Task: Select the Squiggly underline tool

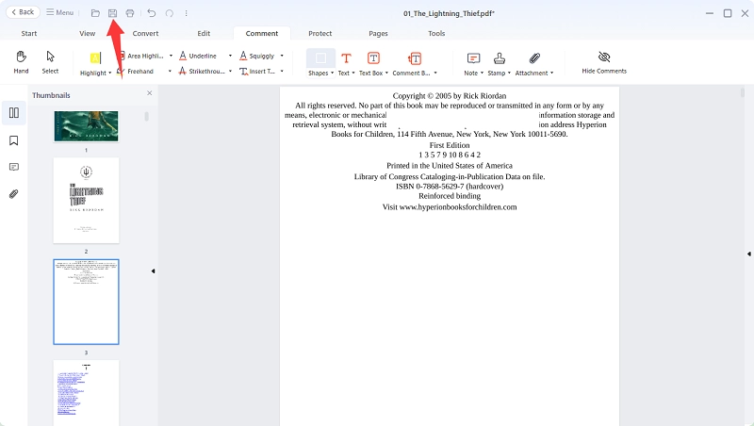Action: (256, 56)
